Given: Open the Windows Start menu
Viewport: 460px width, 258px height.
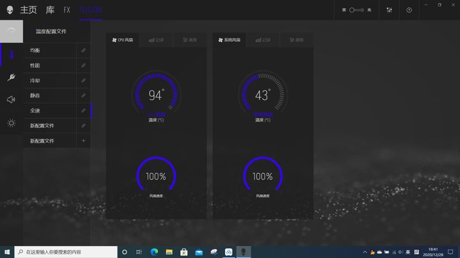Looking at the screenshot, I should (x=7, y=252).
